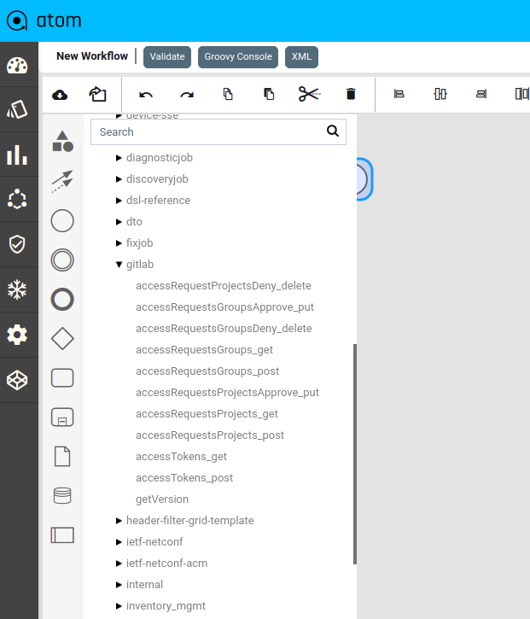This screenshot has height=619, width=530.
Task: Click the atom logo icon
Action: [x=17, y=20]
